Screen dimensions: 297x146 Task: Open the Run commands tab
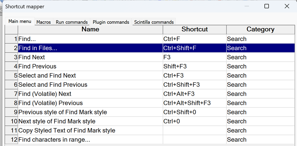(x=72, y=22)
